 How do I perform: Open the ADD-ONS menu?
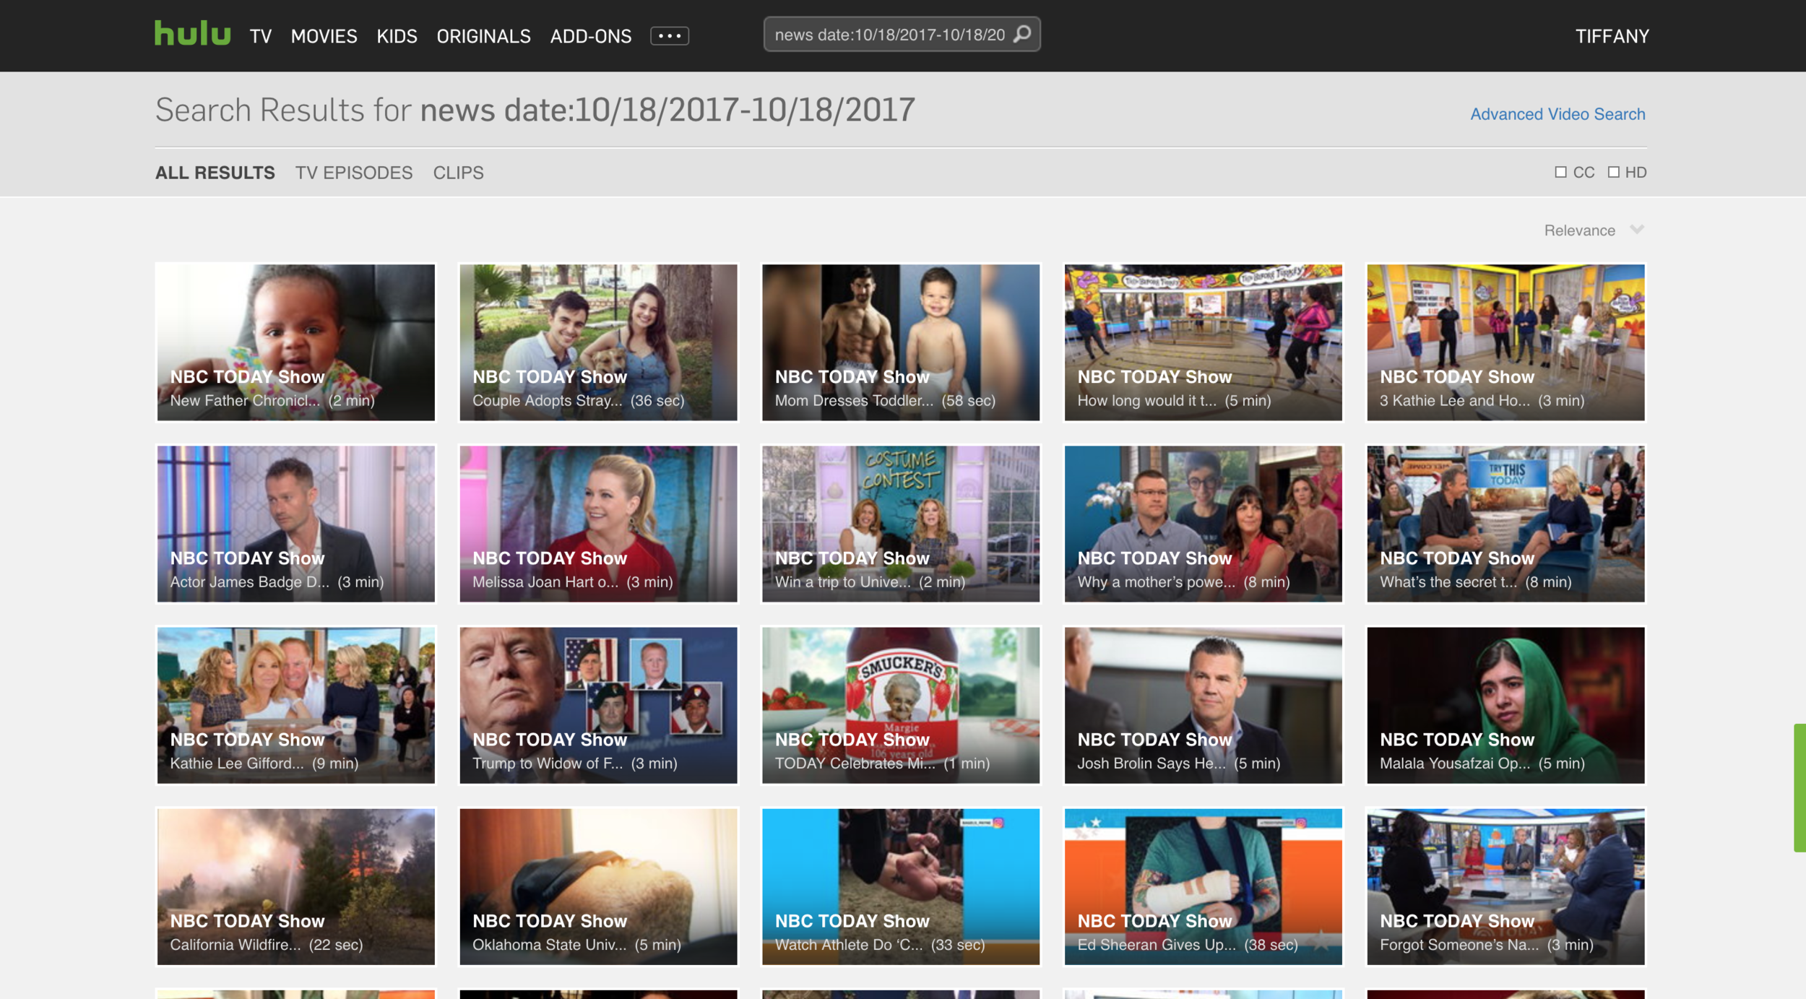tap(590, 36)
